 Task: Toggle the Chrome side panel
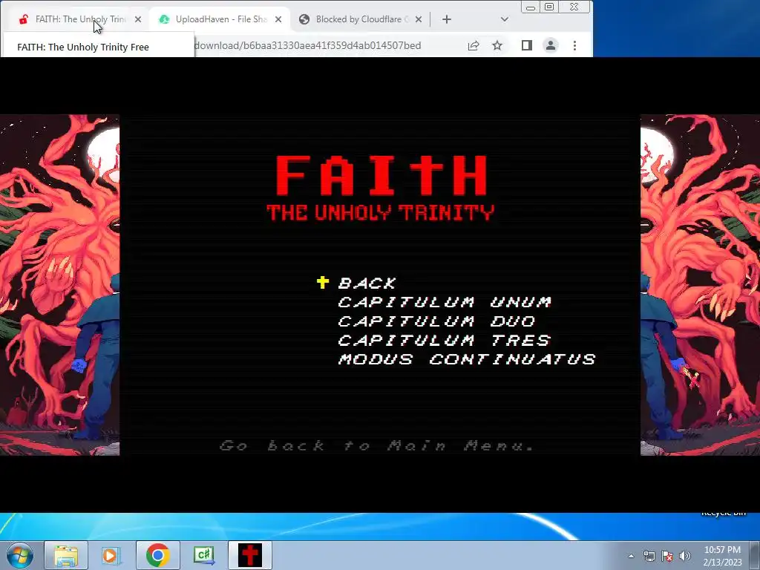click(x=527, y=45)
